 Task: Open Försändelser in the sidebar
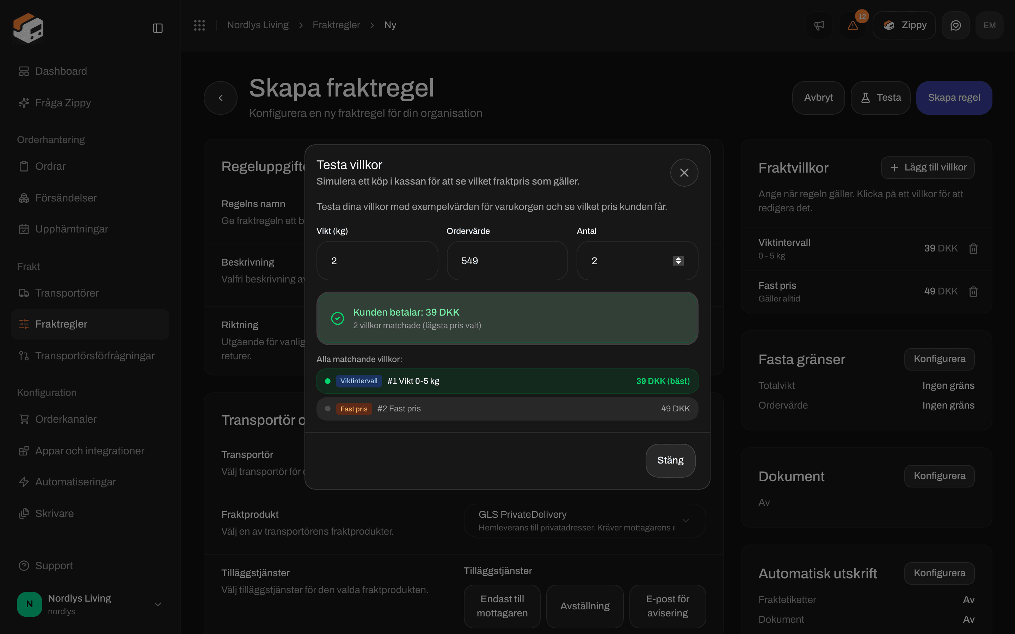(x=90, y=198)
